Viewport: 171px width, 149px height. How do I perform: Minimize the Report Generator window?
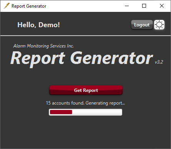[x=127, y=6]
